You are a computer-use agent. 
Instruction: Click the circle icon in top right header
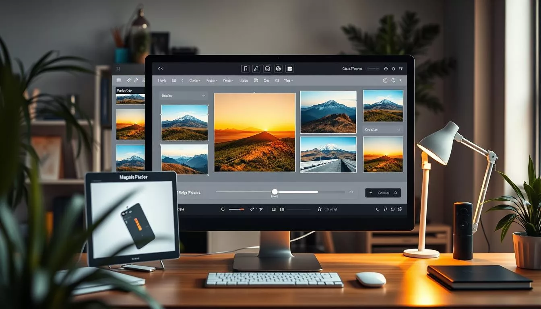393,69
